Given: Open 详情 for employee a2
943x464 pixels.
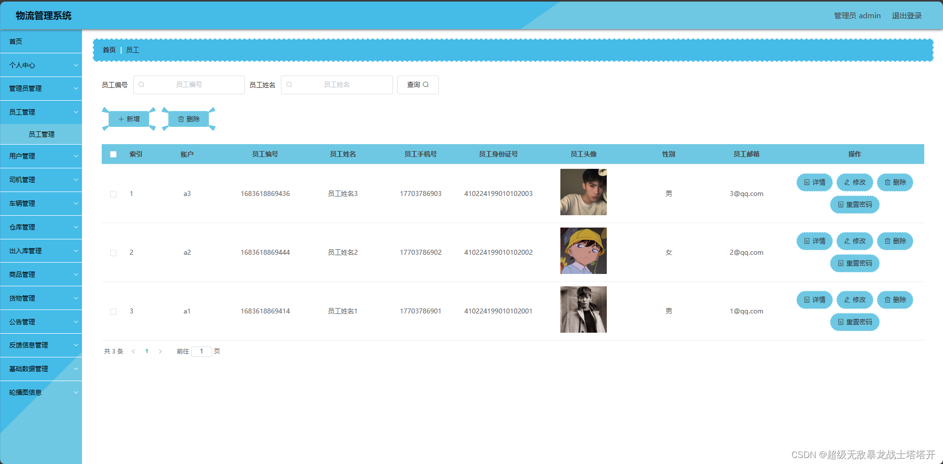Looking at the screenshot, I should [815, 241].
